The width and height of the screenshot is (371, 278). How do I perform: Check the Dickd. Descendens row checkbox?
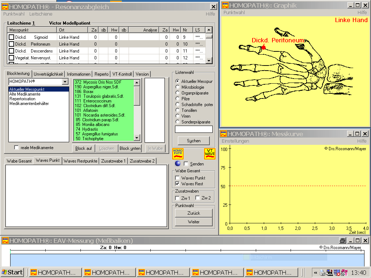point(11,51)
